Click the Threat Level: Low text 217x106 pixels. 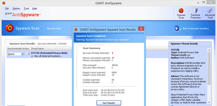point(181,55)
